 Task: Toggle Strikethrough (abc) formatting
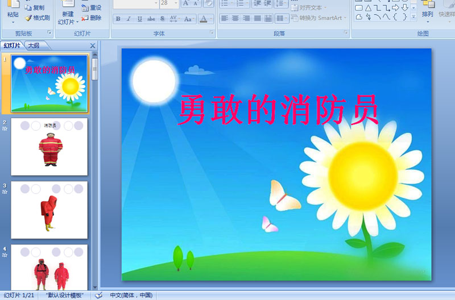(151, 19)
